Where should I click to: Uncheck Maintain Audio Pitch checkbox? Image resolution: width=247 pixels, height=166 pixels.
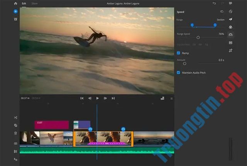[x=178, y=73]
